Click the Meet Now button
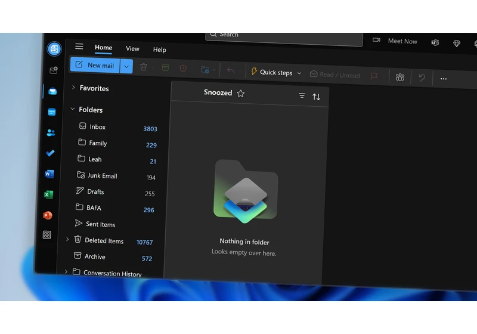 [x=395, y=41]
